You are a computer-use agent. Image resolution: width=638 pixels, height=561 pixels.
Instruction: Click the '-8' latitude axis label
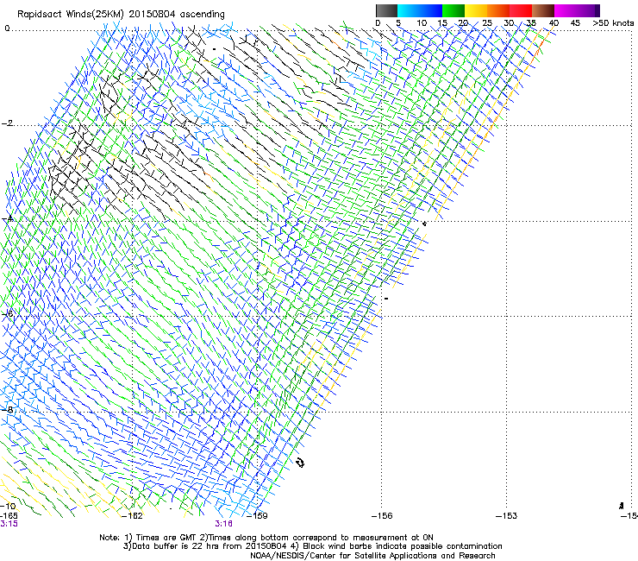[7, 409]
